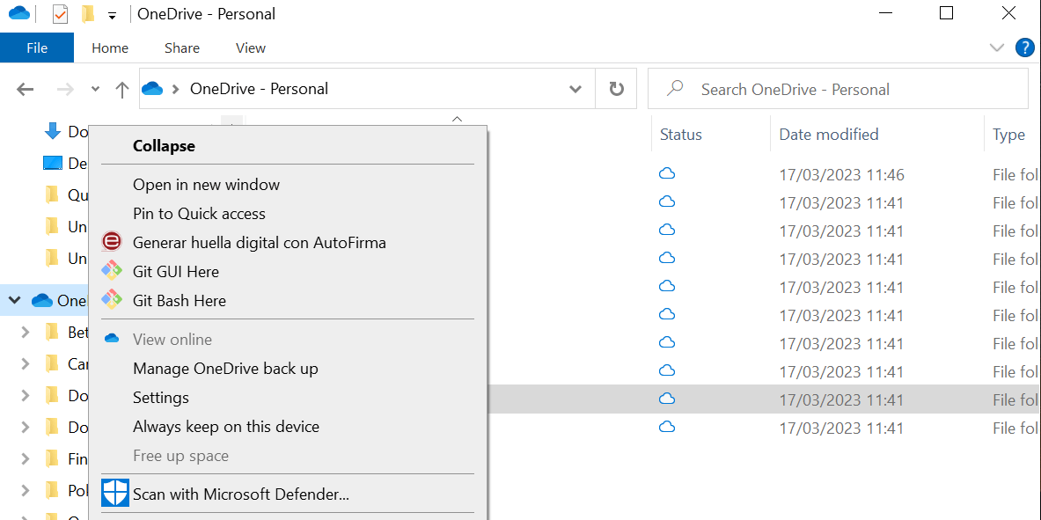The image size is (1041, 520).
Task: Go forward with the Forward arrow
Action: point(65,89)
